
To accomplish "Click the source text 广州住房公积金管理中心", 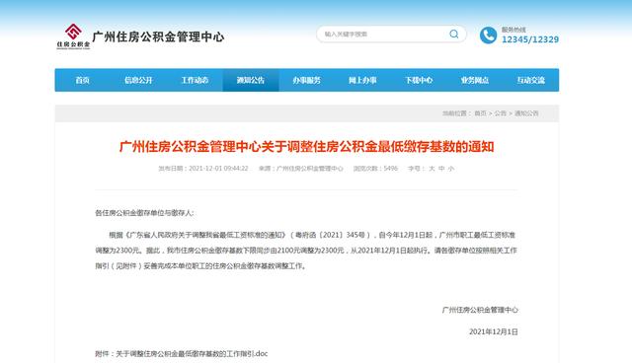I will [x=310, y=169].
